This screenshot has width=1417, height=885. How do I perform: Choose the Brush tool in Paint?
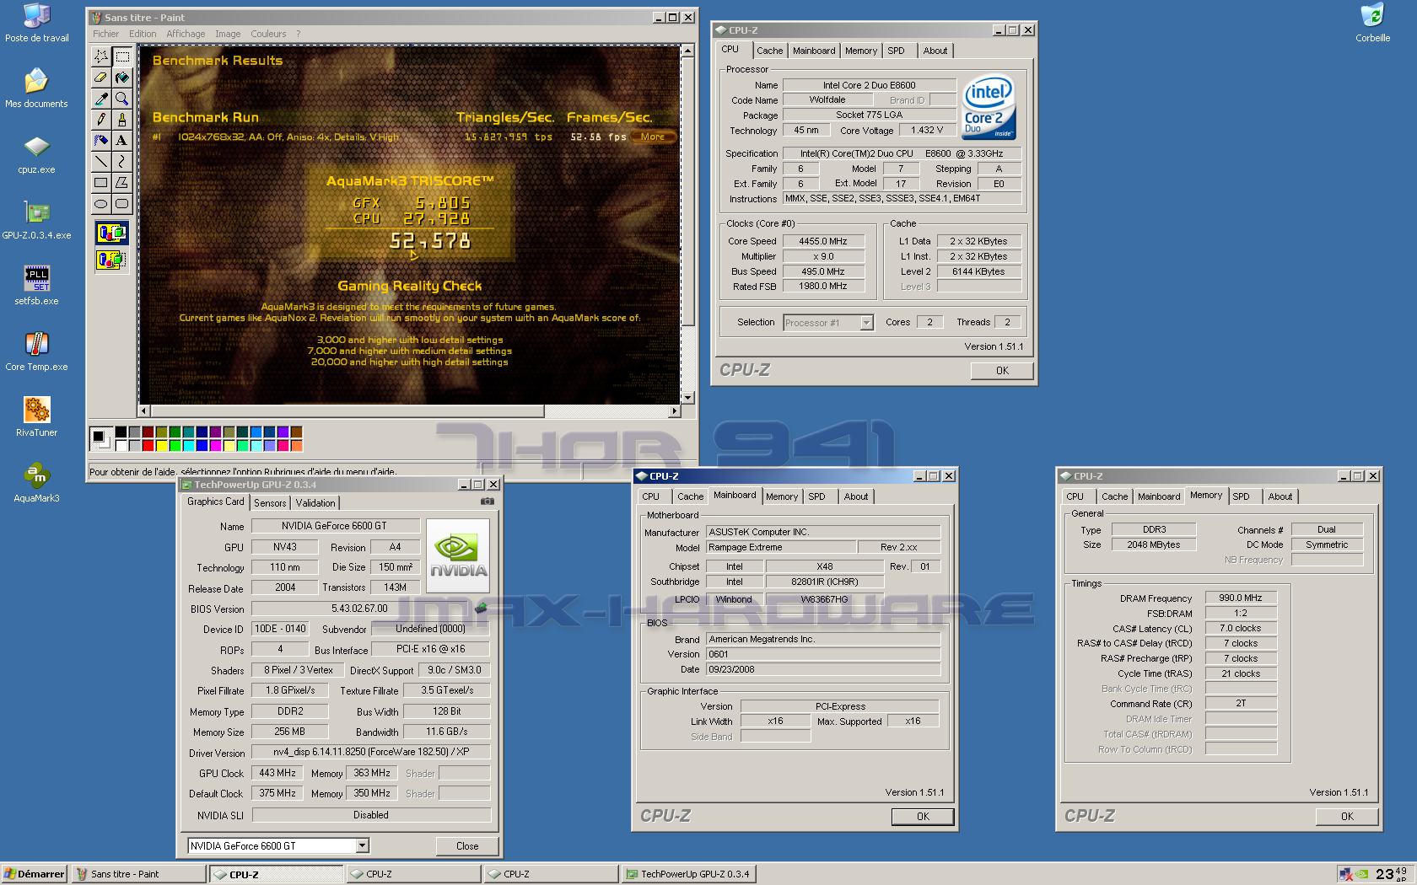(122, 120)
